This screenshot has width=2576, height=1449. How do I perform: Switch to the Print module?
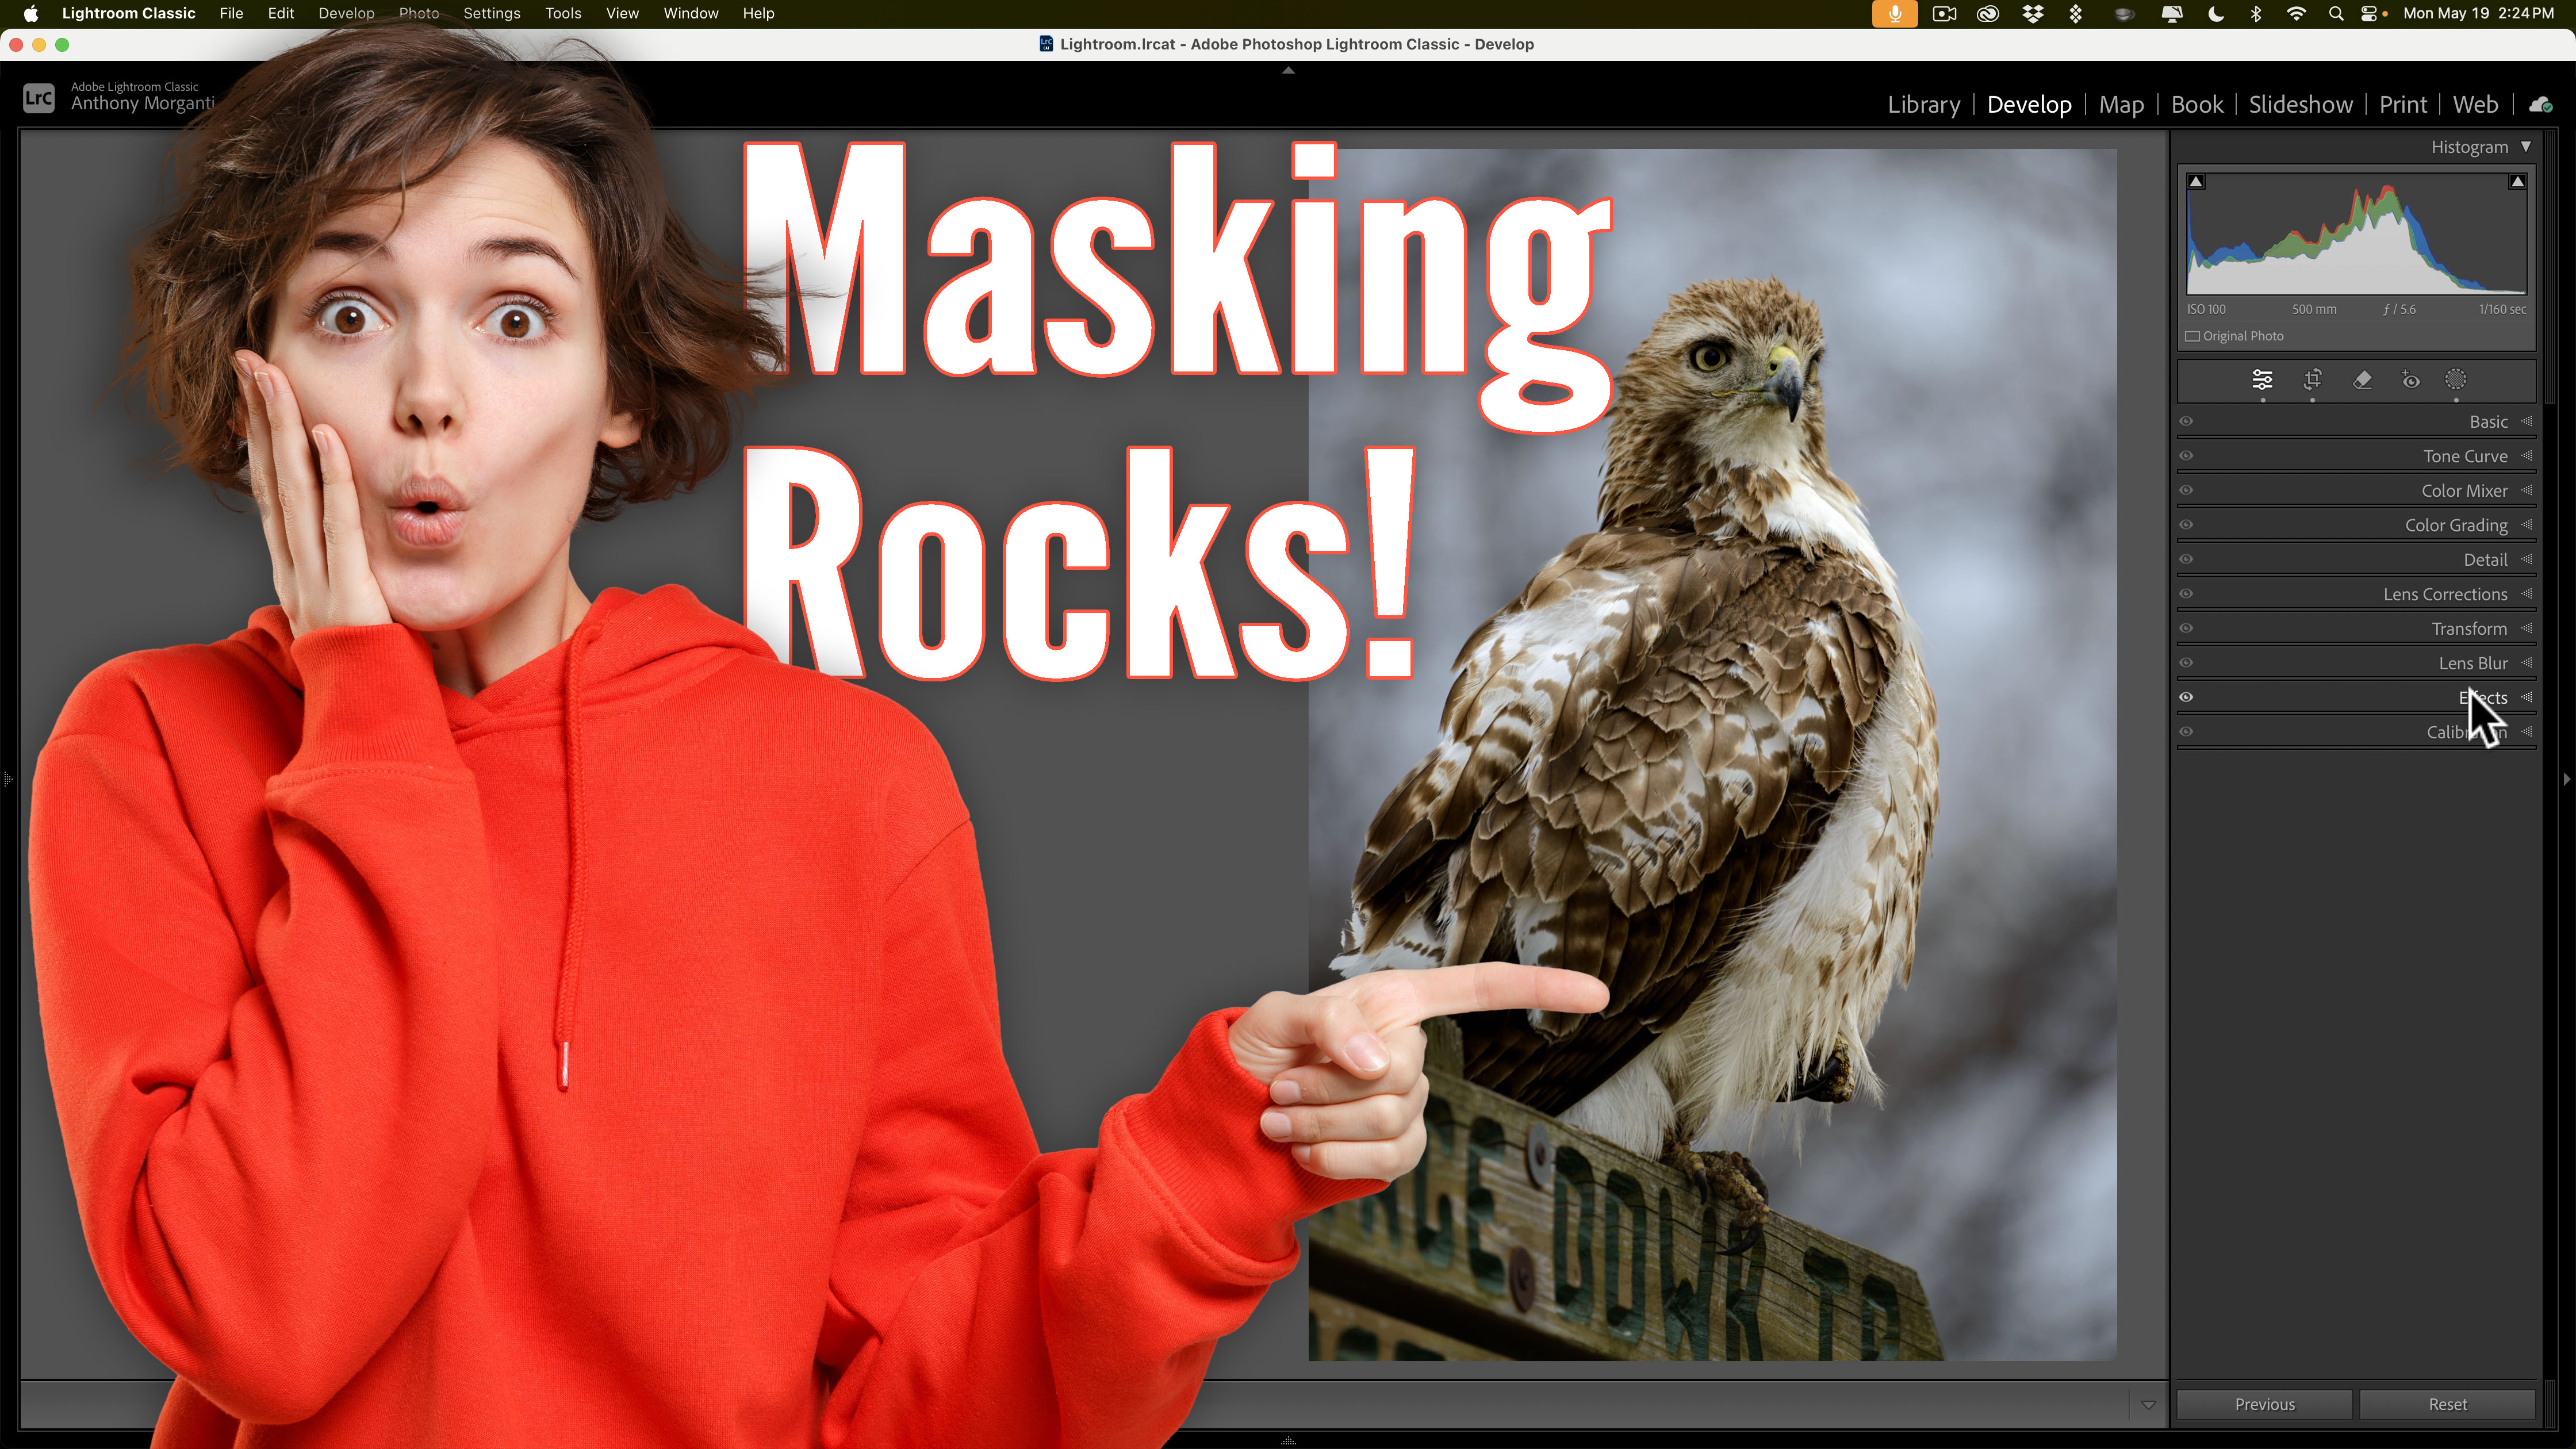tap(2402, 105)
